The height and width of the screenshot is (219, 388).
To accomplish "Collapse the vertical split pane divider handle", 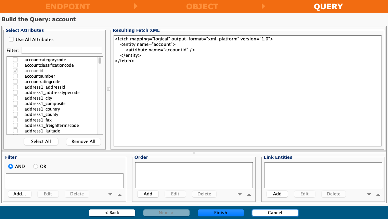I will [108, 89].
